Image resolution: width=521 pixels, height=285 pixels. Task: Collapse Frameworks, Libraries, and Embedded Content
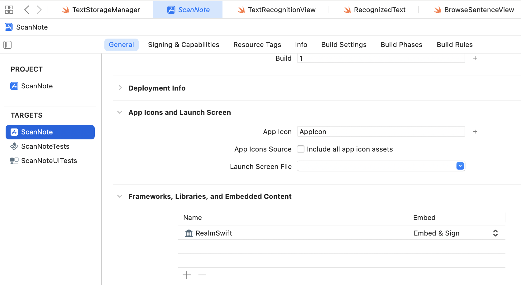point(120,196)
